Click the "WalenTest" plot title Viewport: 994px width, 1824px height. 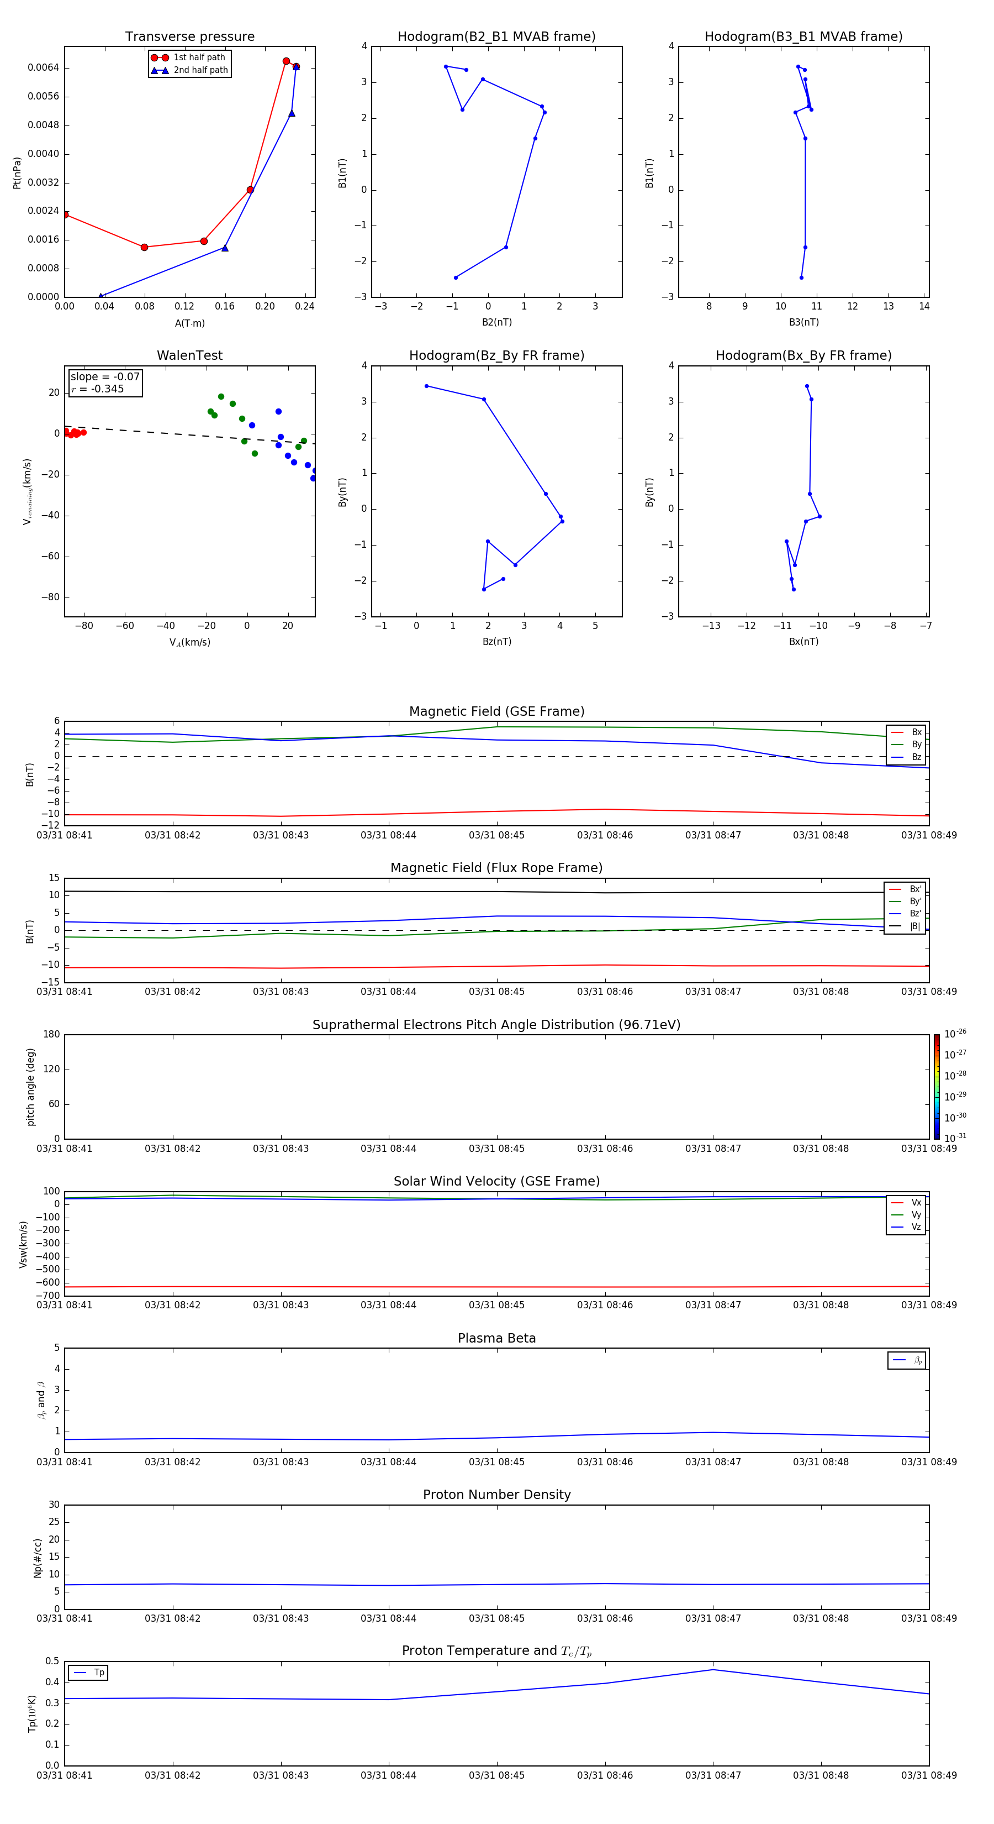coord(189,355)
